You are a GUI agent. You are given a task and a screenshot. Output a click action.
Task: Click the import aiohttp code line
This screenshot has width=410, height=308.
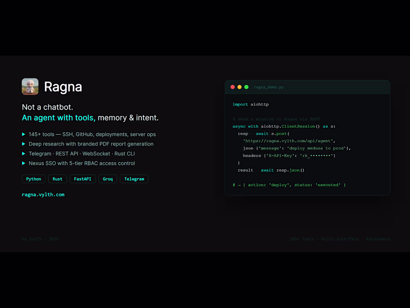point(250,104)
